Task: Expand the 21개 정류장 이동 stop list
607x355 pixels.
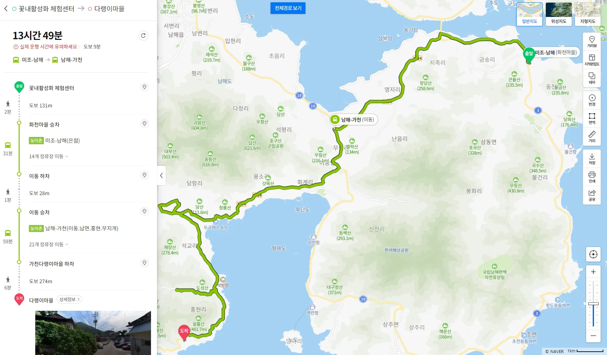Action: [49, 244]
